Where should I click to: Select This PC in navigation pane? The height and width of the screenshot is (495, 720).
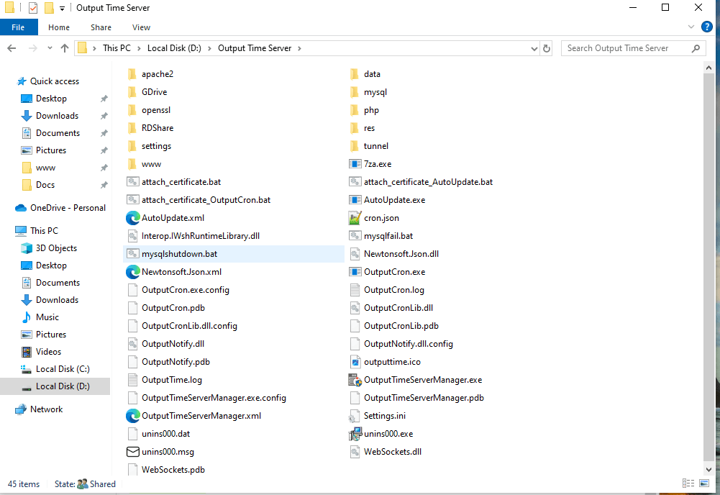[44, 231]
